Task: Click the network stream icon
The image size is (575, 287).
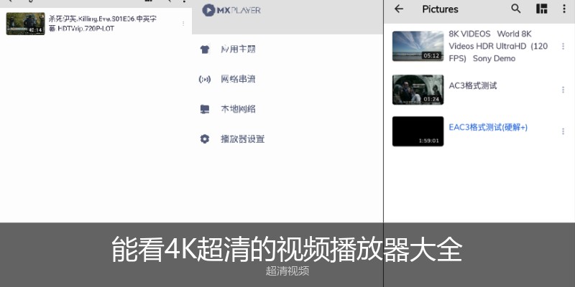Action: tap(205, 79)
